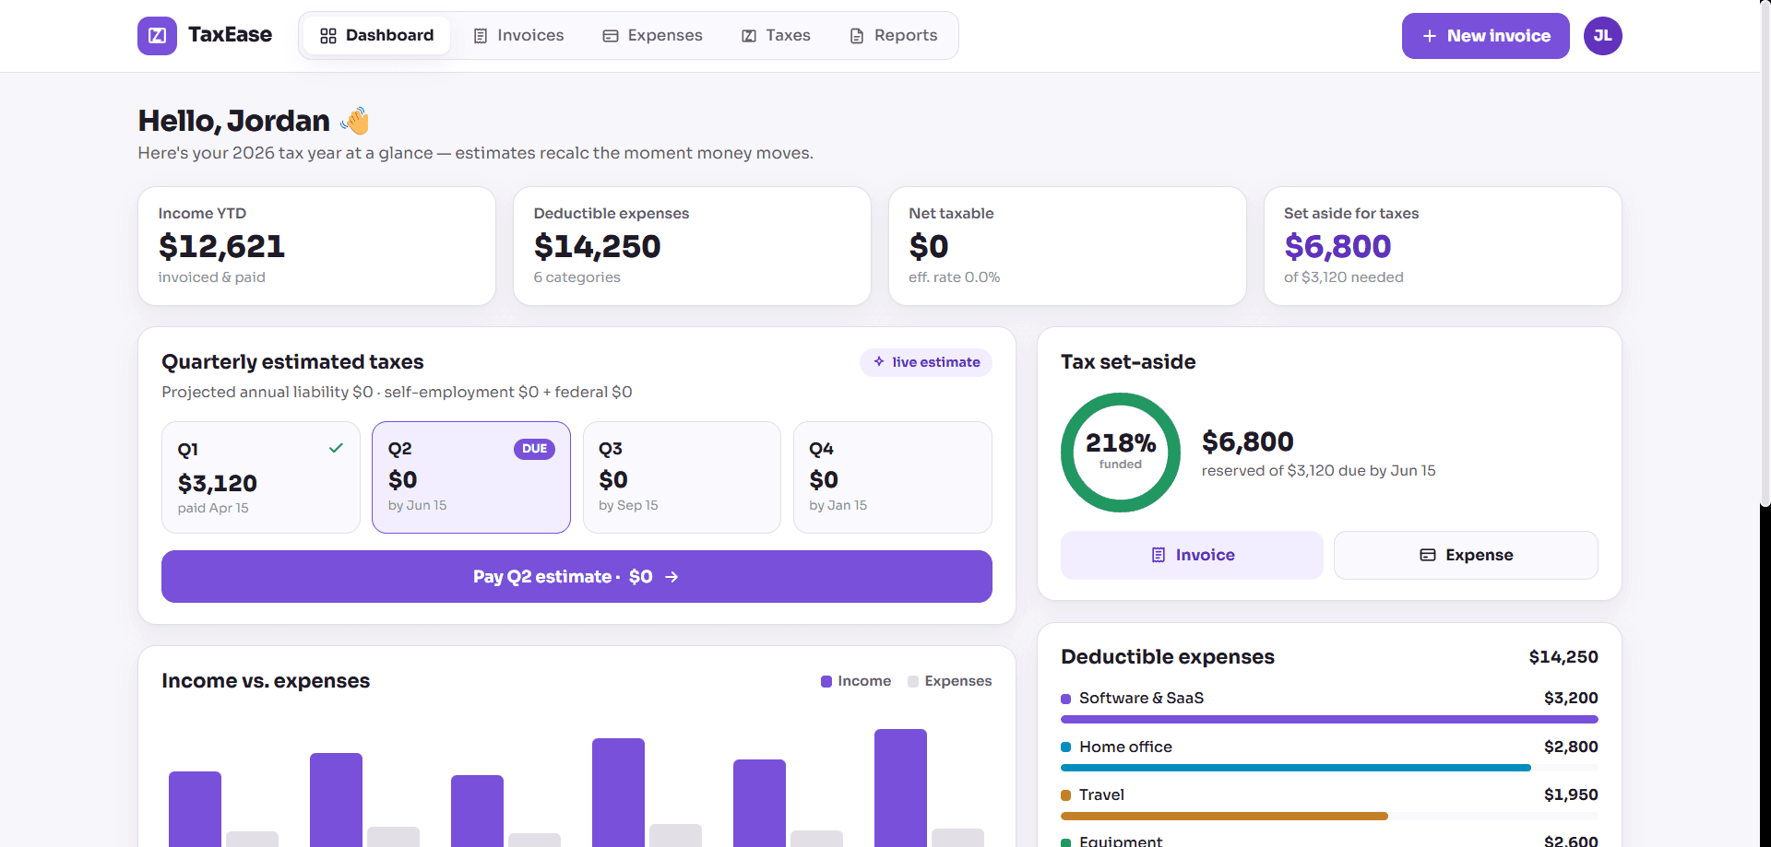This screenshot has height=847, width=1771.
Task: Switch to the Reports tab
Action: pos(893,36)
